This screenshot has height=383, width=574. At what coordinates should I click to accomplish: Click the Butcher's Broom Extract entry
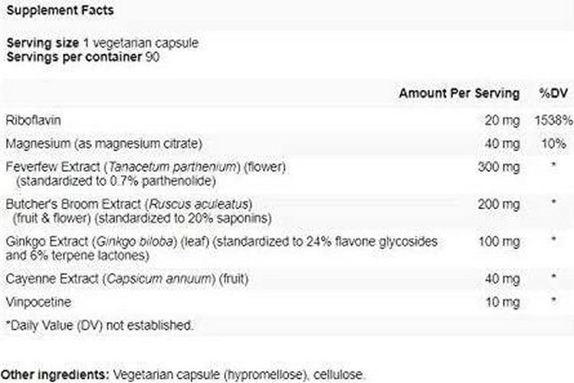(129, 210)
